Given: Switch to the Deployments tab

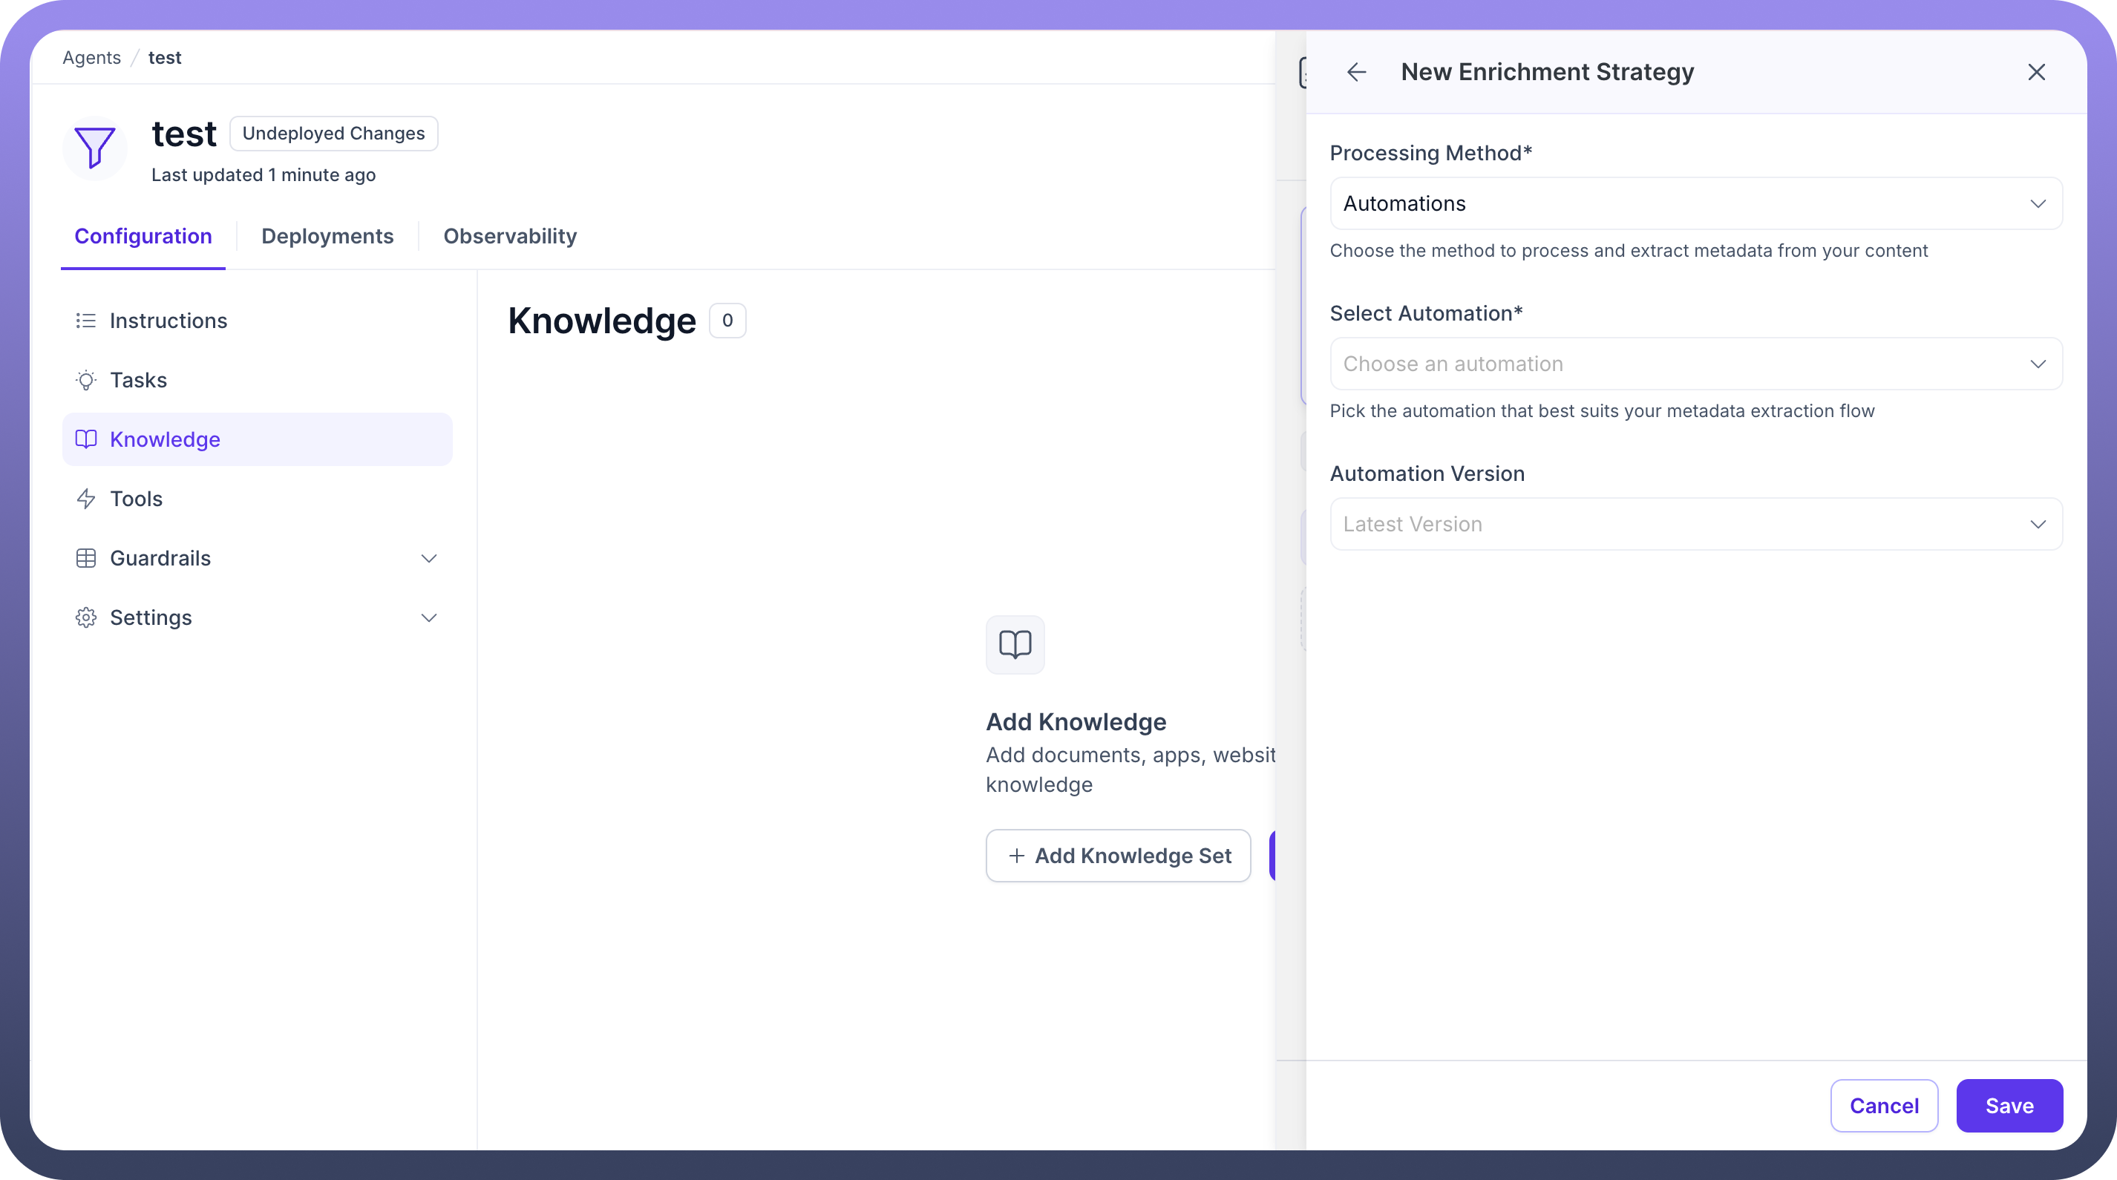Looking at the screenshot, I should [x=327, y=236].
